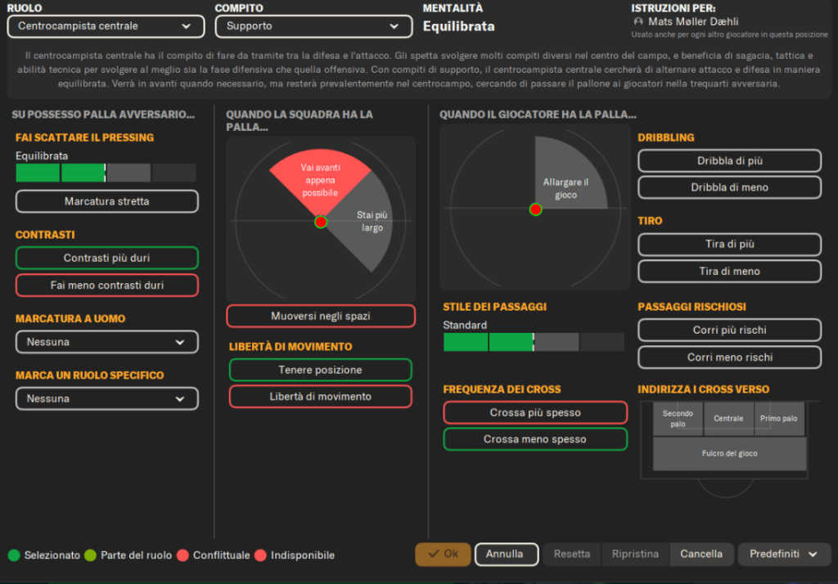Click the player icon beside Mats Møller Dæhli
This screenshot has height=584, width=838.
point(638,22)
